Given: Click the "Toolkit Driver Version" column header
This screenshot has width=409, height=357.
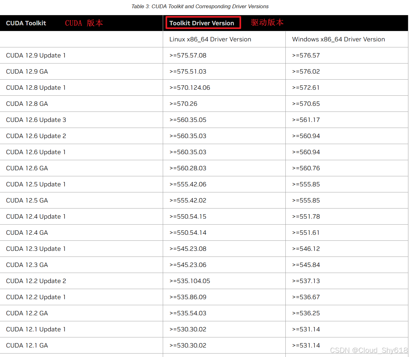Looking at the screenshot, I should click(x=202, y=23).
